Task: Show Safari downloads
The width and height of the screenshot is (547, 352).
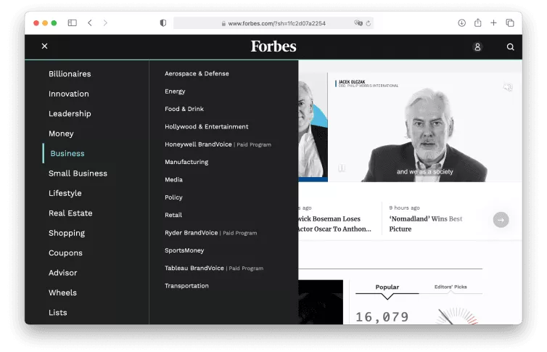Action: [461, 23]
